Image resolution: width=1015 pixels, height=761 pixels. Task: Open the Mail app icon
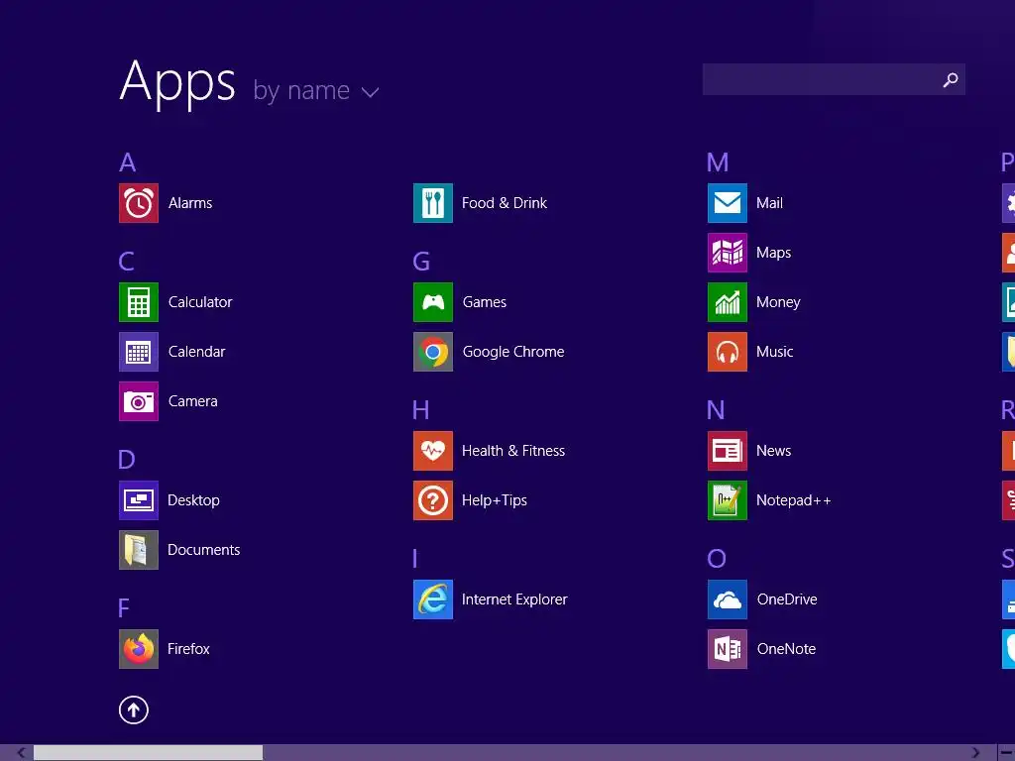[x=728, y=203]
